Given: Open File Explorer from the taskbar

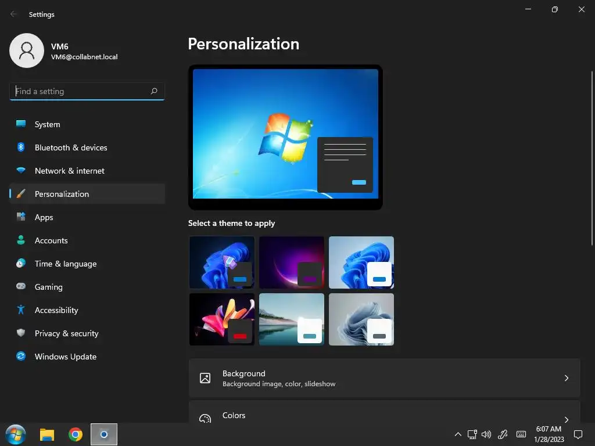Looking at the screenshot, I should tap(47, 434).
